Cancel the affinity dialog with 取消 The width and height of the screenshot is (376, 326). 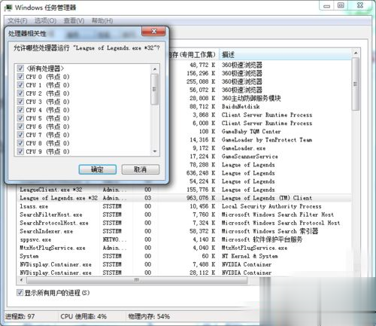pos(141,169)
